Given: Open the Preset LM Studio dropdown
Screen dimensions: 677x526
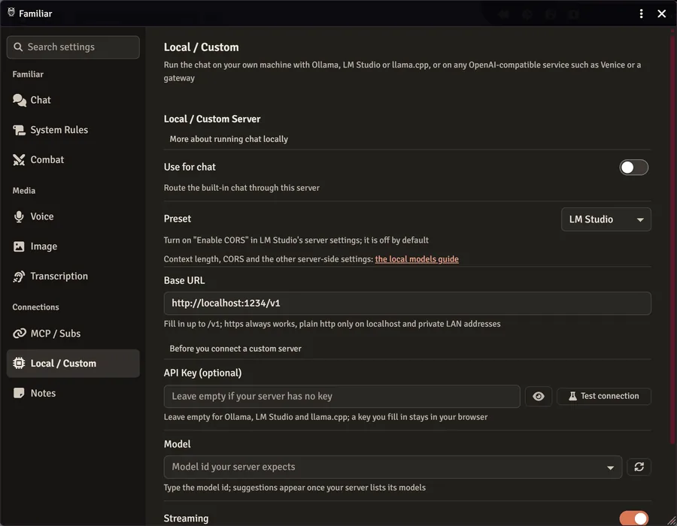Looking at the screenshot, I should click(x=606, y=219).
